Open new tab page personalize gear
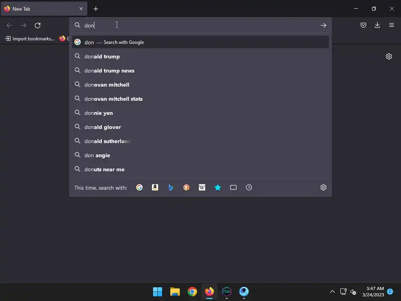 pos(389,56)
